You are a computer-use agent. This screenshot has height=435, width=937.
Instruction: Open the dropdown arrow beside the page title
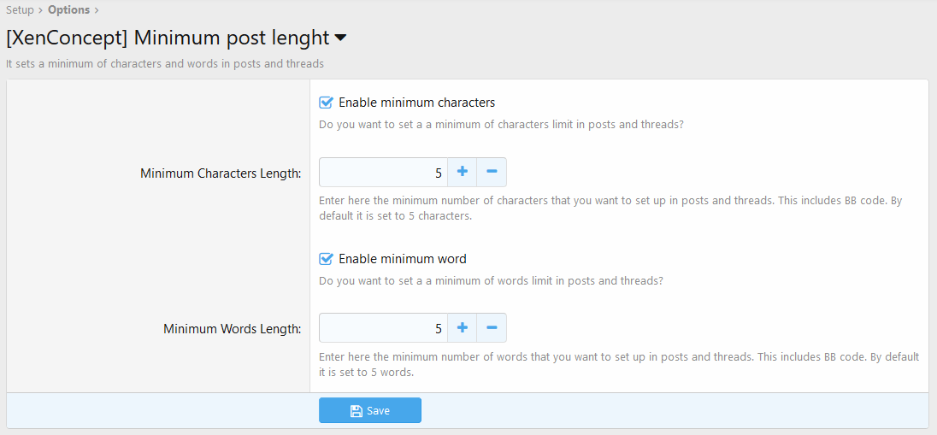pos(340,38)
